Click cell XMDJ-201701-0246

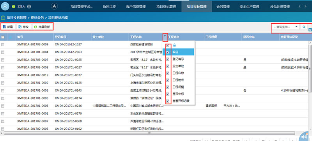pyautogui.click(x=68, y=106)
